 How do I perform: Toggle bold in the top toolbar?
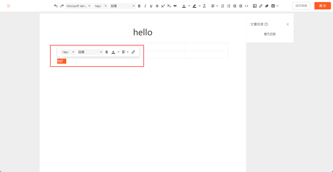[139, 6]
